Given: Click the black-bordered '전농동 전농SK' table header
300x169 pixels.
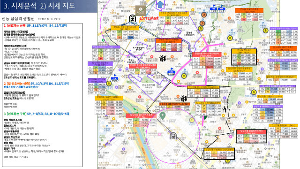Looking at the screenshot, I should pyautogui.click(x=244, y=51).
